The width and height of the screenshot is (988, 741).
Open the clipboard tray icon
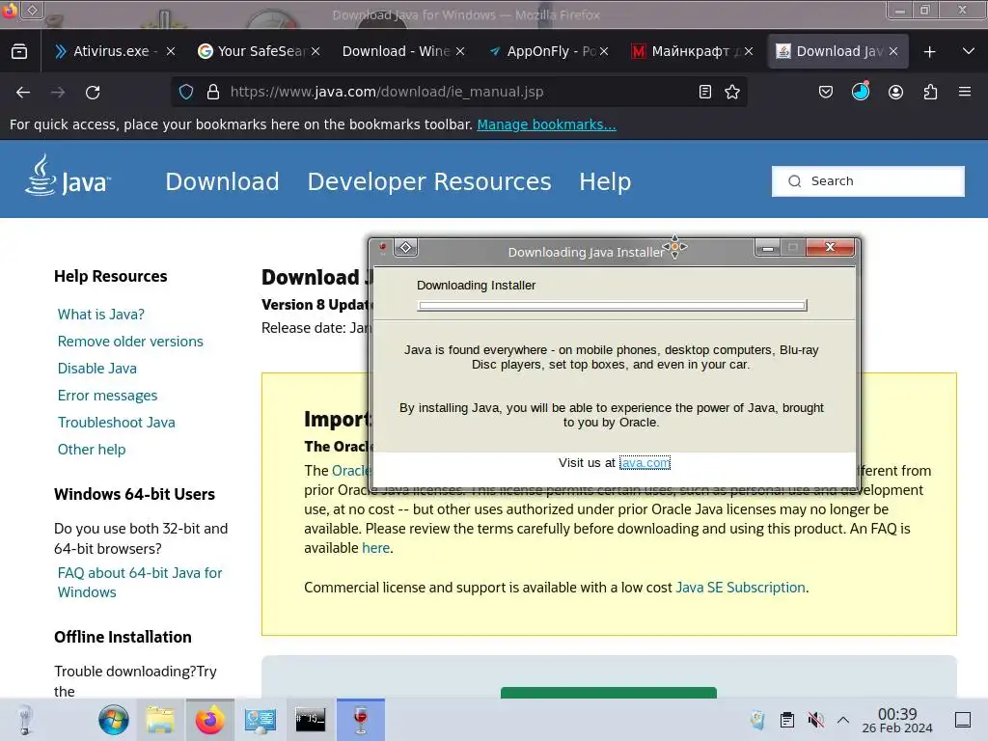[x=786, y=720]
